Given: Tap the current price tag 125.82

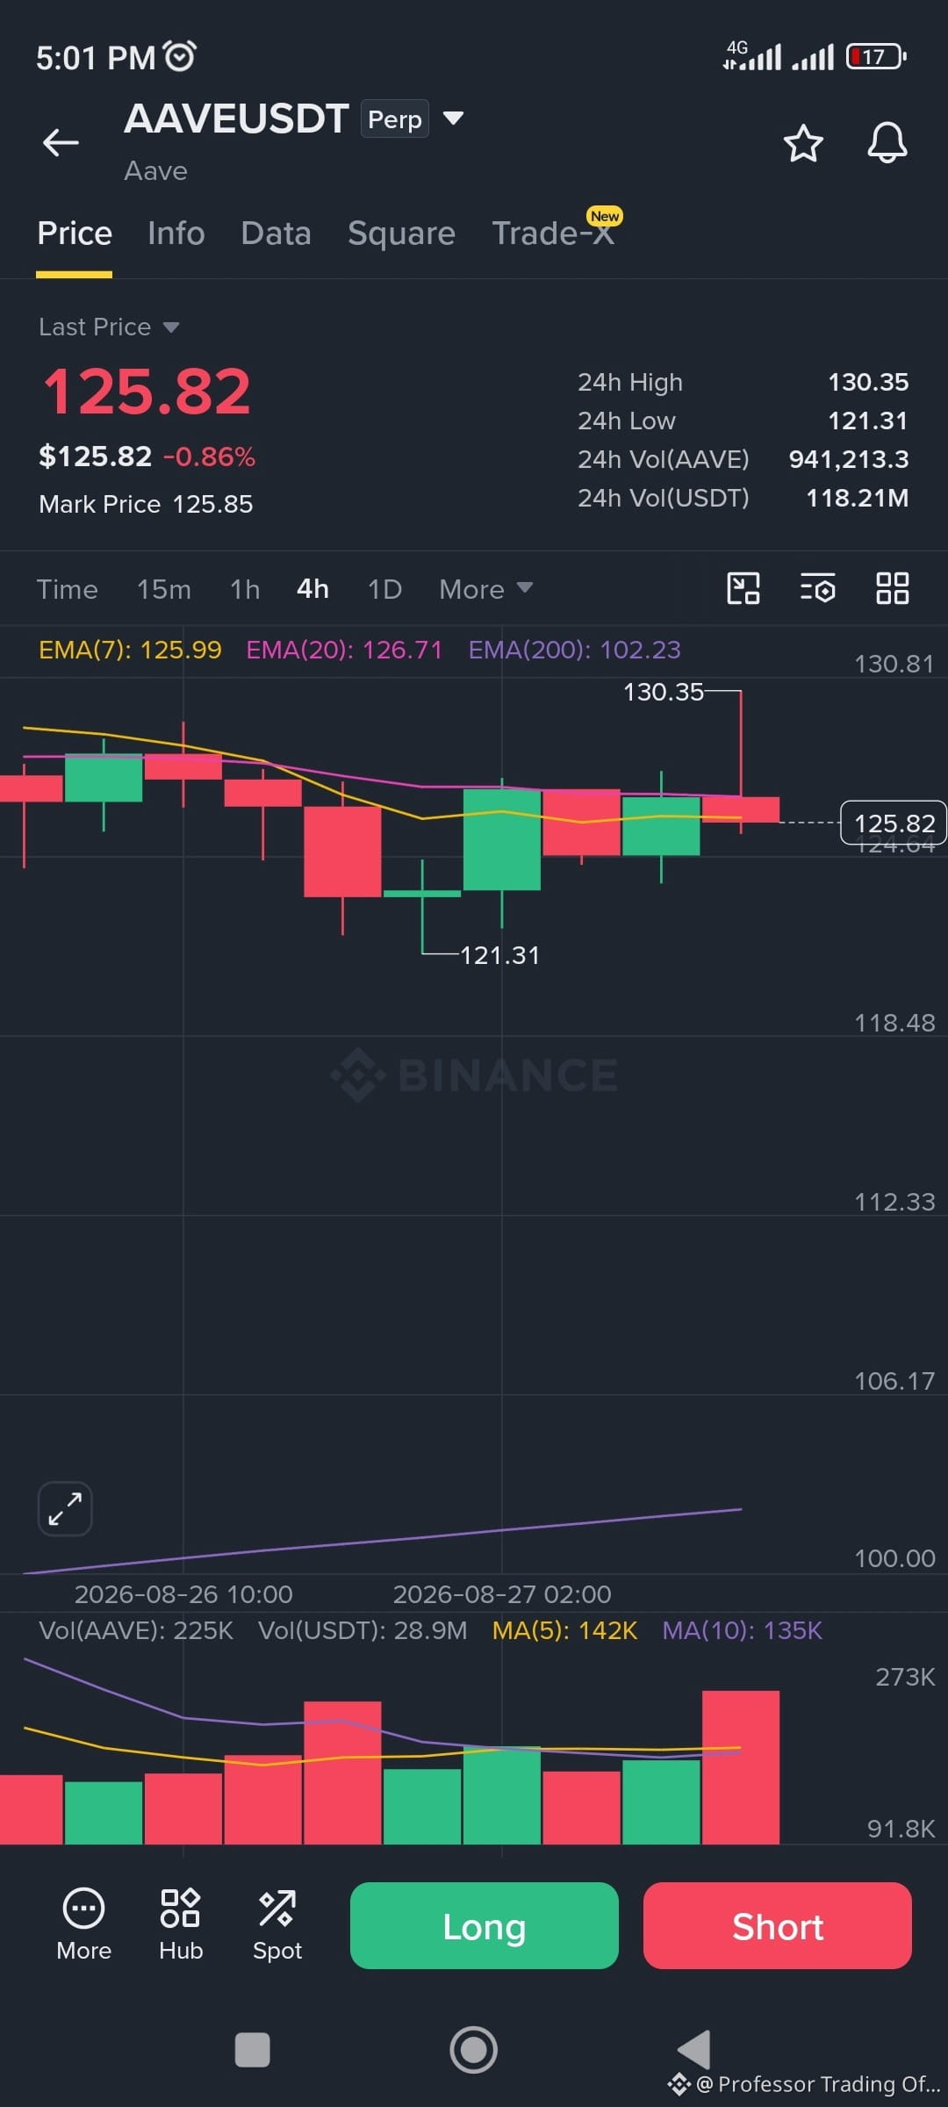Looking at the screenshot, I should 894,823.
